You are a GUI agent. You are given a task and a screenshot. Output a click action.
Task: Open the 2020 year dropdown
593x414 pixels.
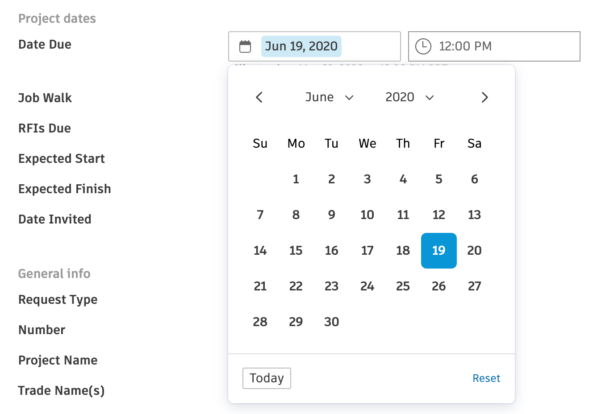point(409,97)
